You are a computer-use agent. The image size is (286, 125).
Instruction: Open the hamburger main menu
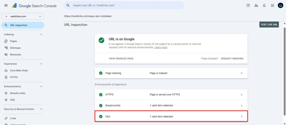click(x=6, y=6)
